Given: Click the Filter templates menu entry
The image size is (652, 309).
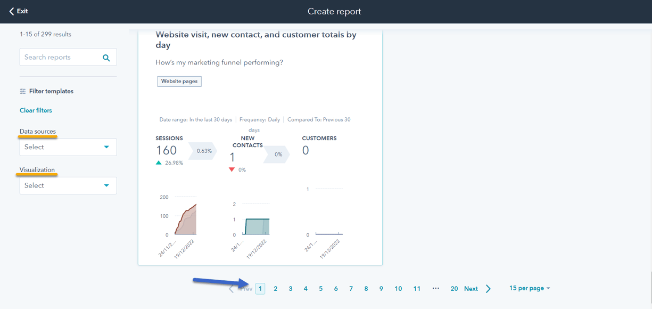Looking at the screenshot, I should 52,91.
